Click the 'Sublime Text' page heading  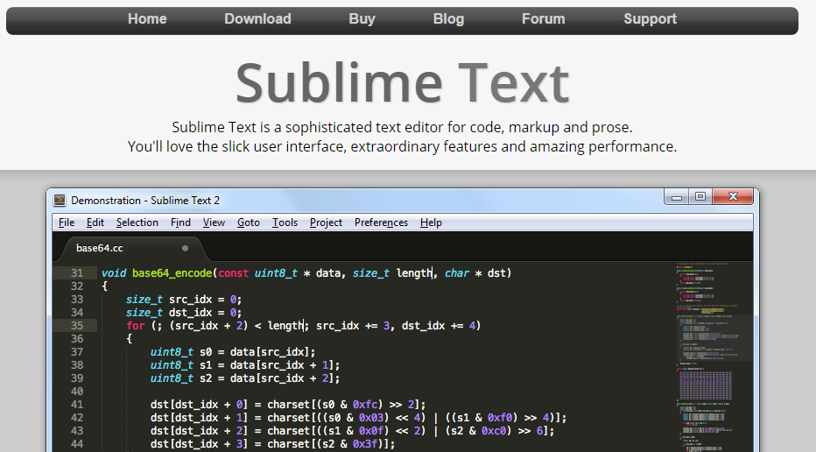coord(402,83)
